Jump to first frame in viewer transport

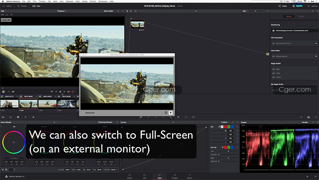point(52,92)
